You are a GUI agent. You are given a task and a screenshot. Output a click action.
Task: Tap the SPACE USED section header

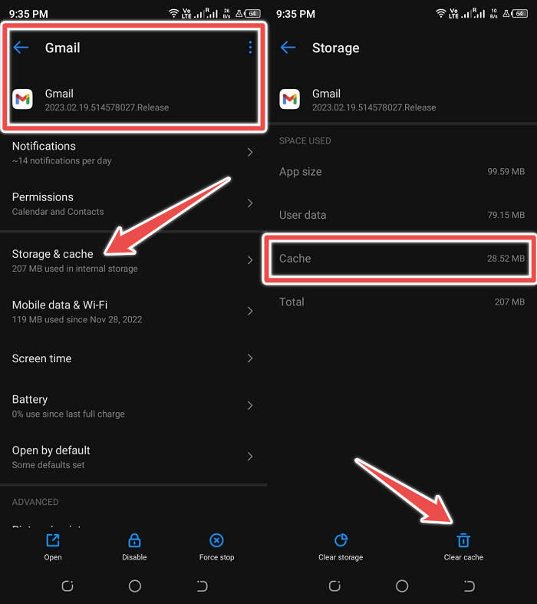(305, 140)
